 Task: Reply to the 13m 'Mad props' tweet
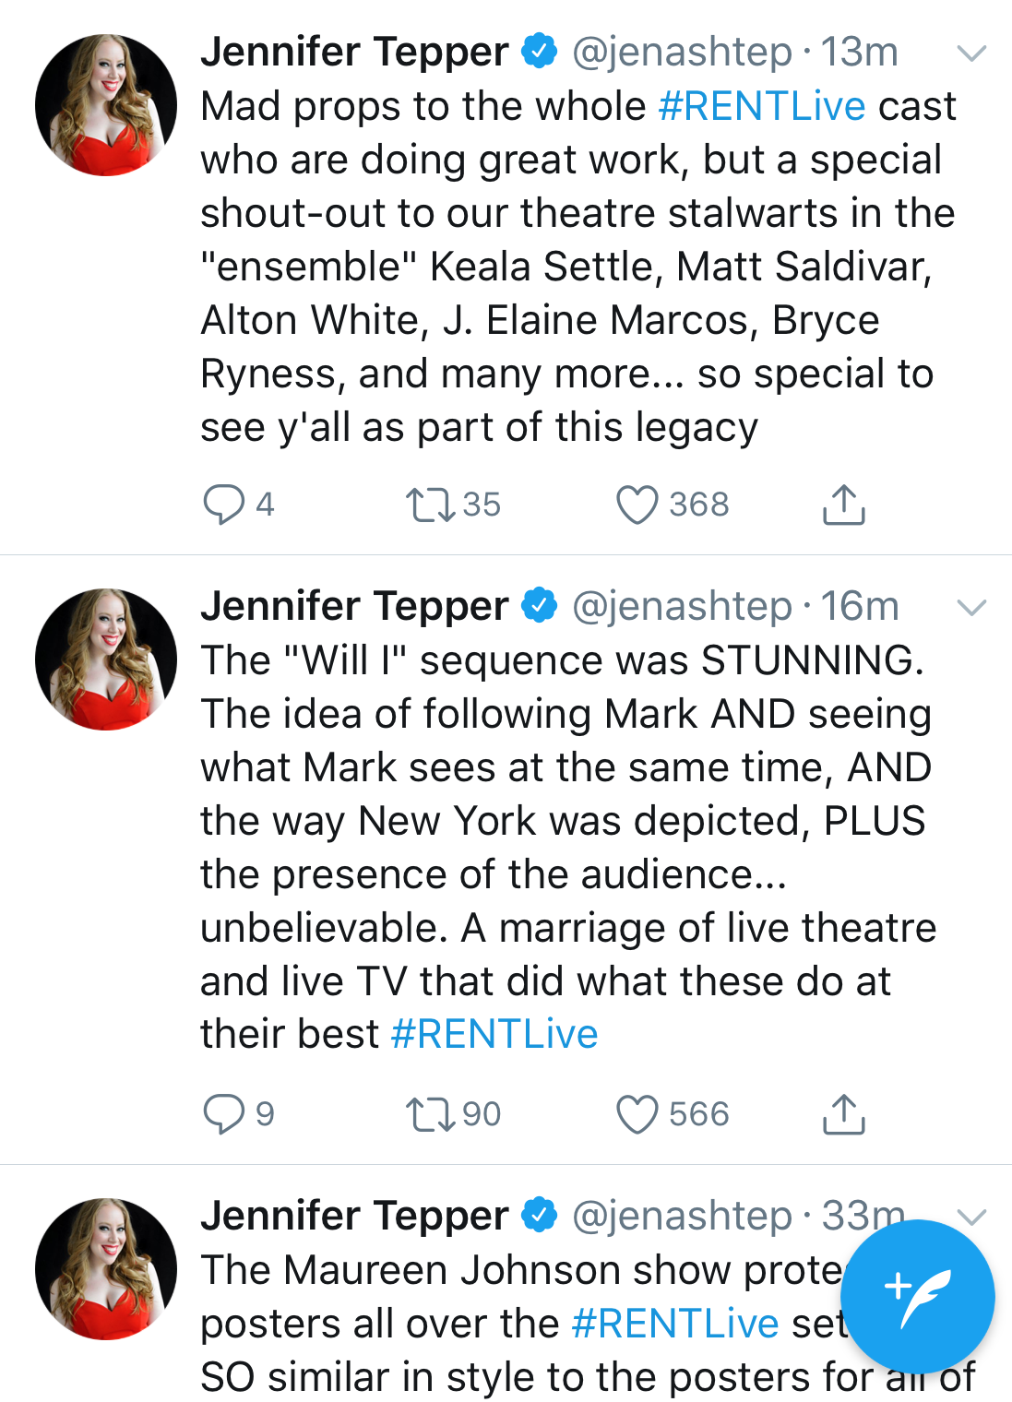click(223, 505)
